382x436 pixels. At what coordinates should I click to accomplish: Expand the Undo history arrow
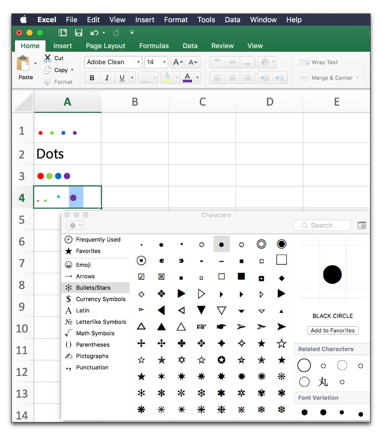(104, 33)
